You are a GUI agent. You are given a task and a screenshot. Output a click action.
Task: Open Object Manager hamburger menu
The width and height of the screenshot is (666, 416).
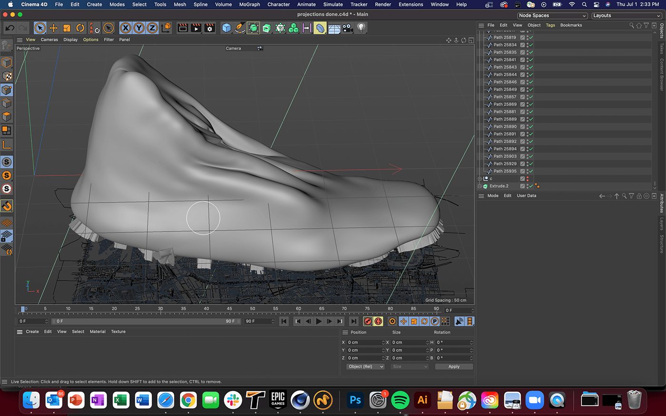coord(481,25)
